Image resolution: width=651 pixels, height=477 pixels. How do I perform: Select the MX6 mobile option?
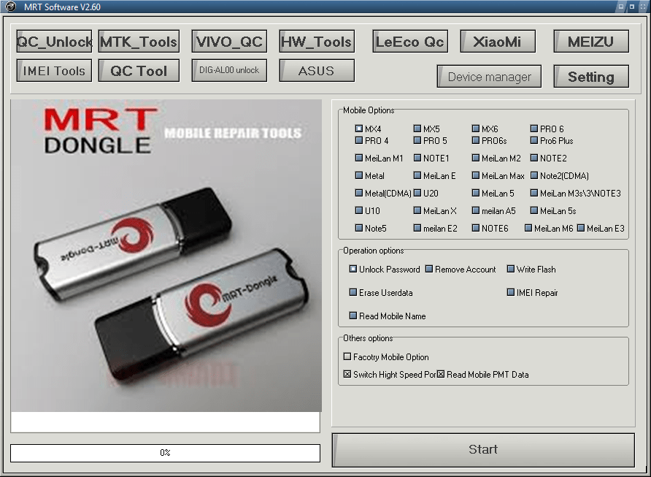[x=476, y=129]
